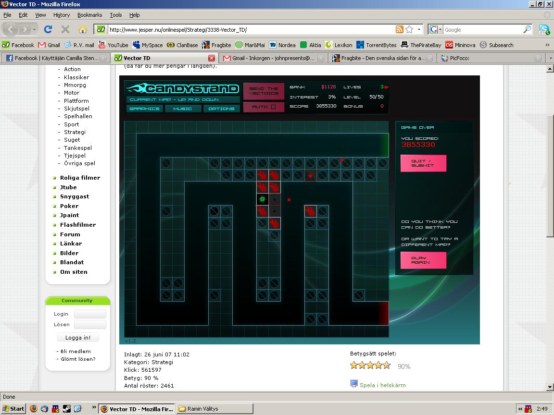Open the TorrentBytes bookmark
Image resolution: width=554 pixels, height=415 pixels.
[x=377, y=45]
